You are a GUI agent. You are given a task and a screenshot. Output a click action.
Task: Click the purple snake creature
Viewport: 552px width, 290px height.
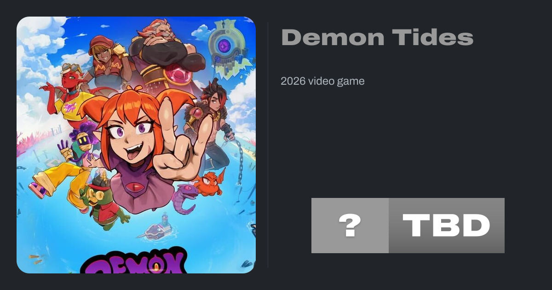185,199
